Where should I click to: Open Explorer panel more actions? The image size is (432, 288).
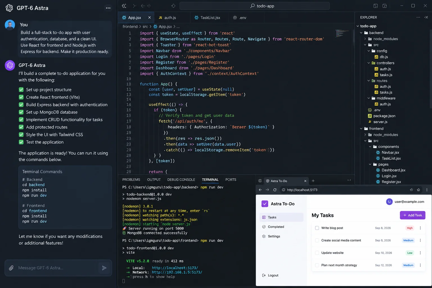(x=418, y=17)
